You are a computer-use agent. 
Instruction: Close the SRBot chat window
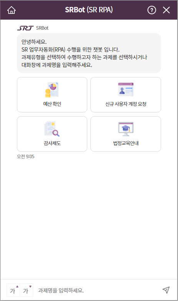pyautogui.click(x=166, y=10)
